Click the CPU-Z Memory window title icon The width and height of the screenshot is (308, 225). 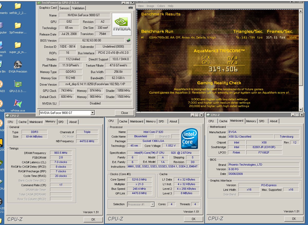point(7,115)
